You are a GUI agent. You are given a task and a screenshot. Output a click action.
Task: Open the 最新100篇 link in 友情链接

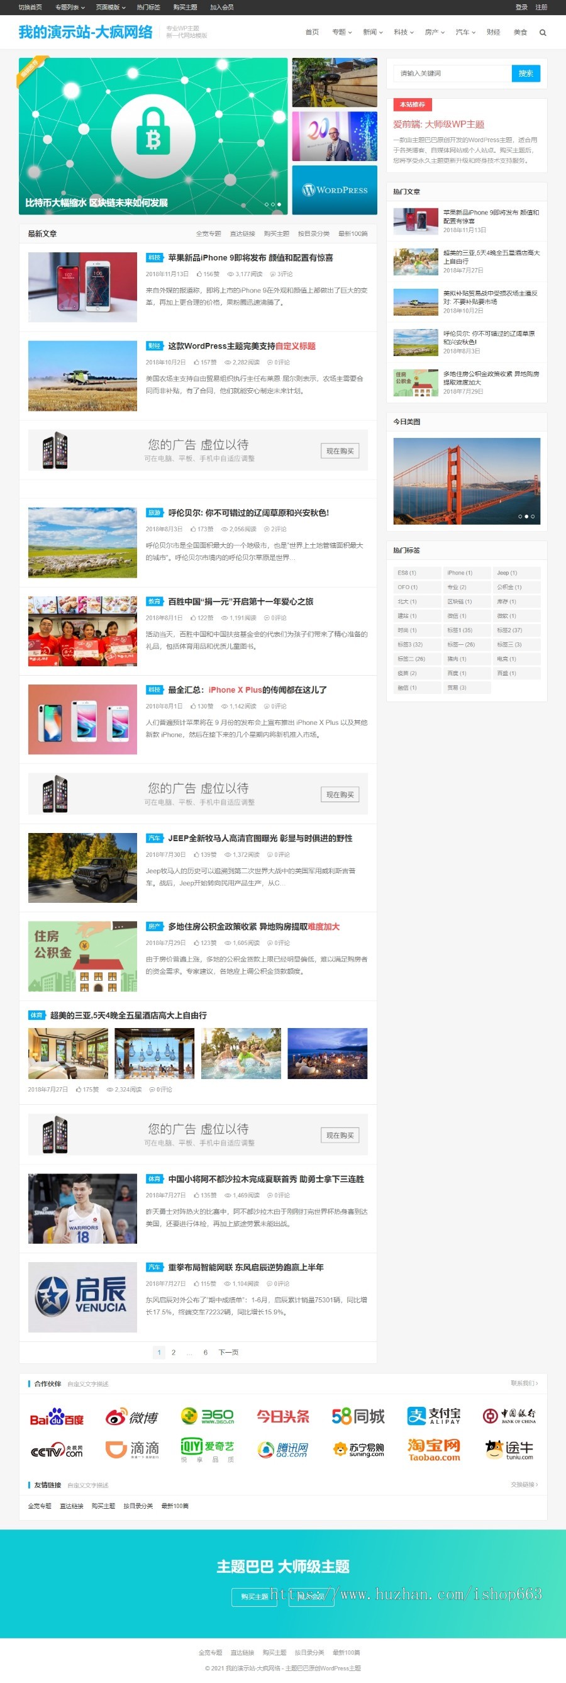point(175,1506)
